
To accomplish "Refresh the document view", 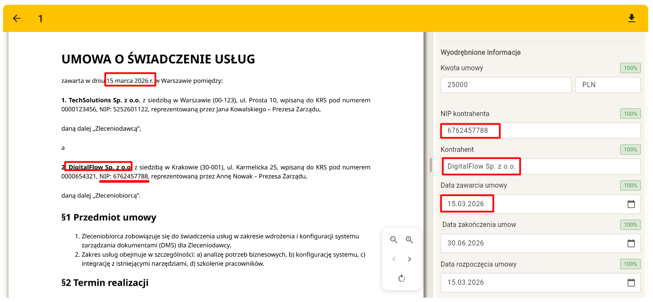I will pyautogui.click(x=401, y=278).
